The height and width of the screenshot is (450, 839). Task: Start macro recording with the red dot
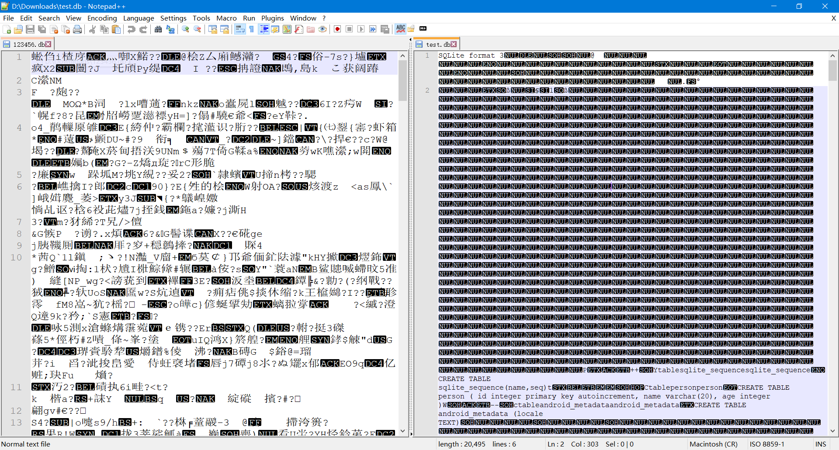[x=337, y=29]
